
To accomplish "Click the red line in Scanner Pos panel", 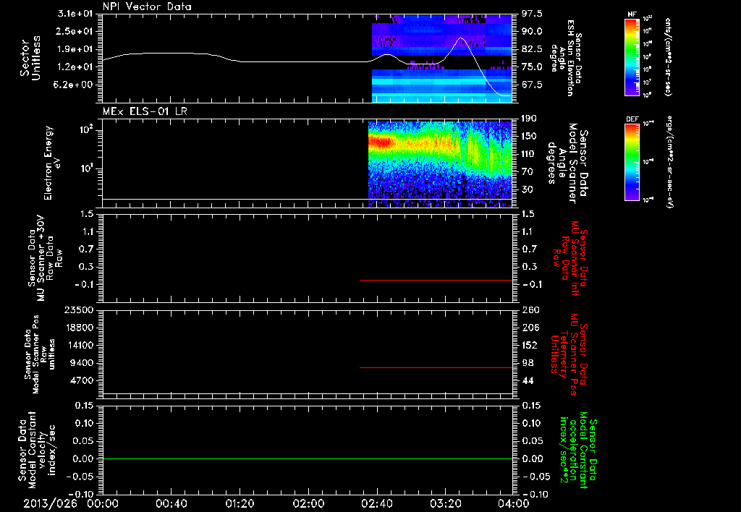I will pyautogui.click(x=436, y=367).
